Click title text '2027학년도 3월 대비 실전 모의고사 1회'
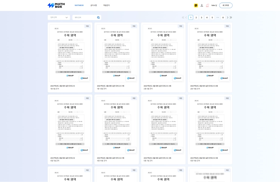The image size is (280, 182). click(x=111, y=86)
